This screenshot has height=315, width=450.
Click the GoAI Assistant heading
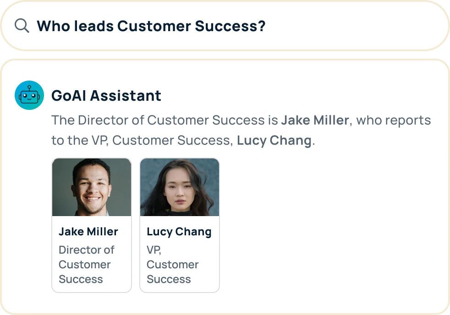coord(106,95)
